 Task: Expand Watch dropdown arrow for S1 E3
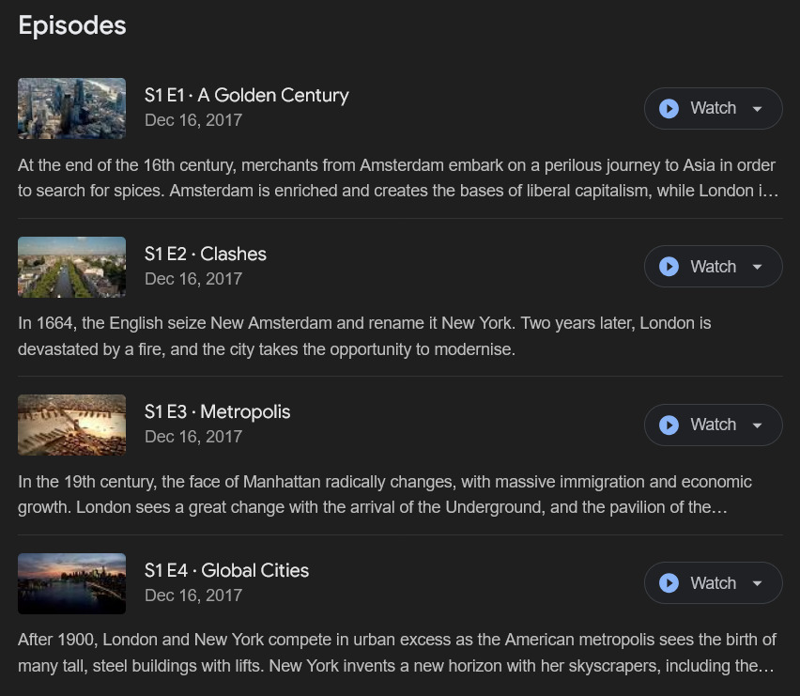[758, 425]
